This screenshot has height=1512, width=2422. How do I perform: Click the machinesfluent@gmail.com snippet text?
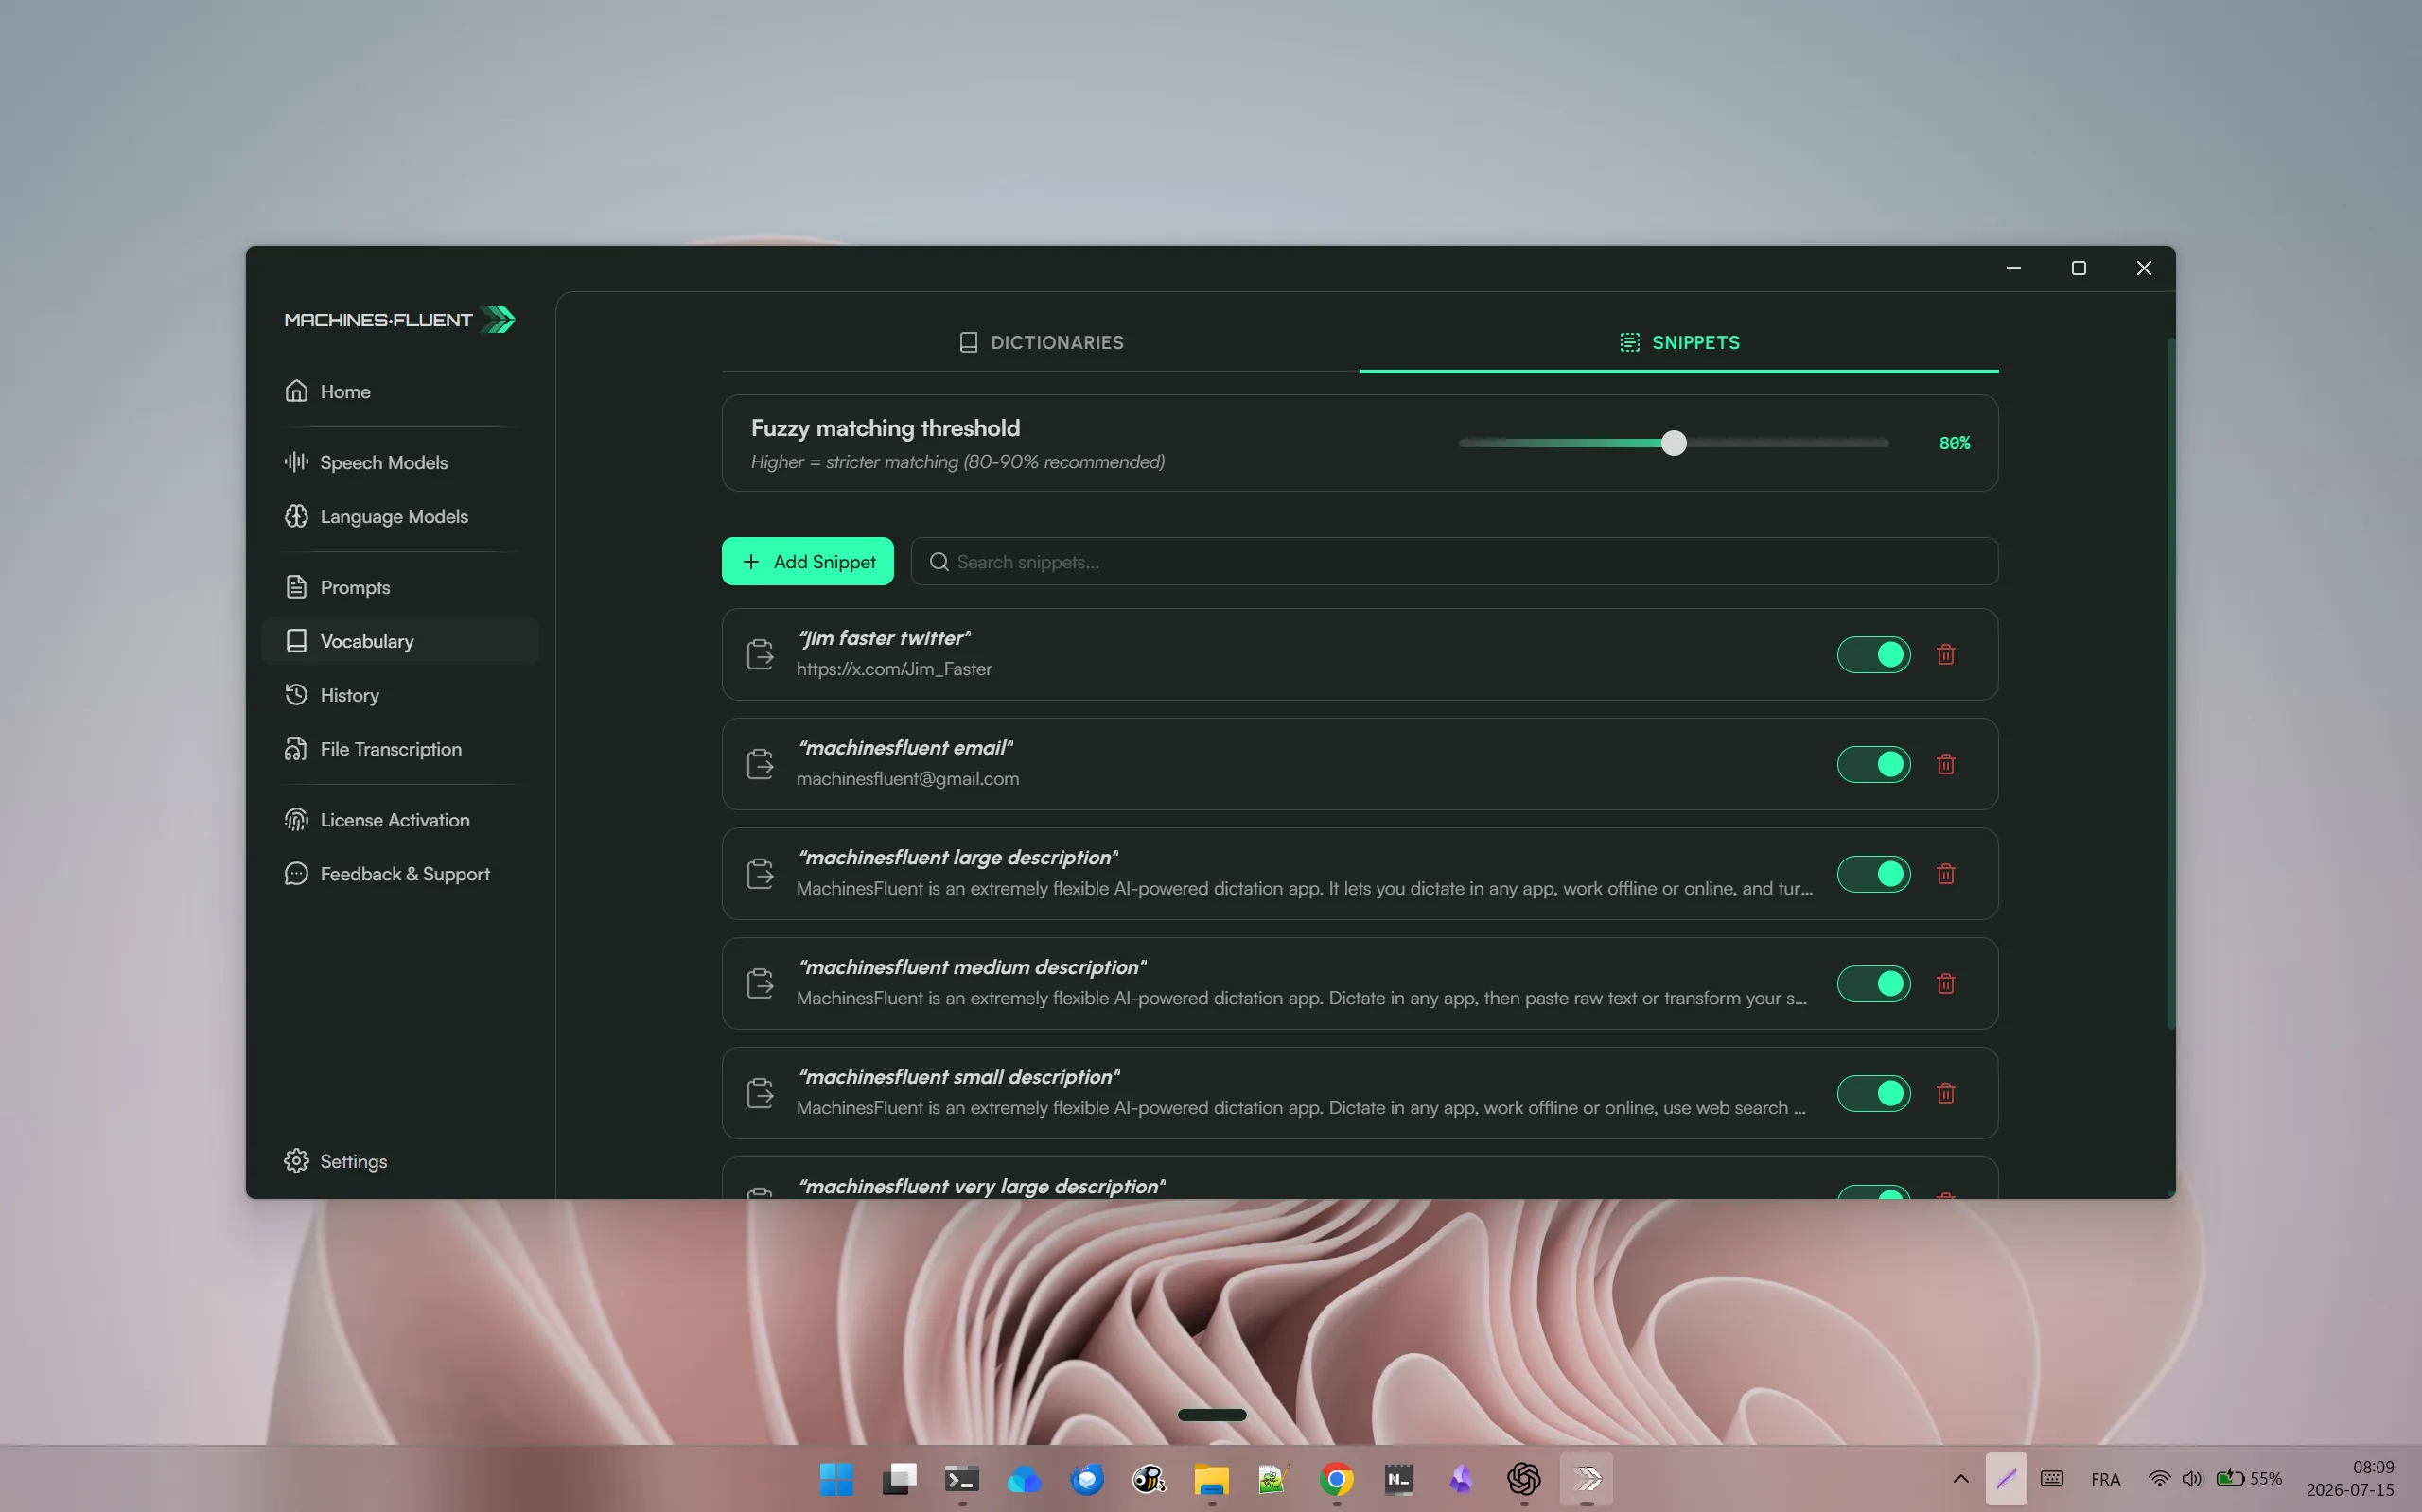pos(907,779)
